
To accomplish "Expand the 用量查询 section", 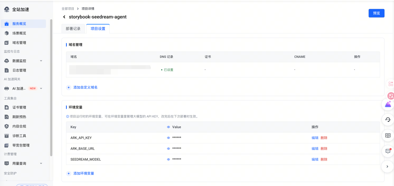I will pyautogui.click(x=41, y=163).
